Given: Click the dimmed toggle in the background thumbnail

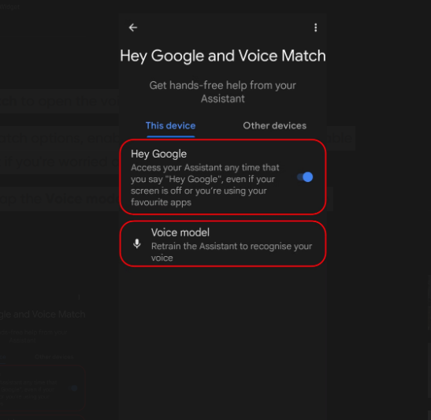Looking at the screenshot, I should 73,388.
